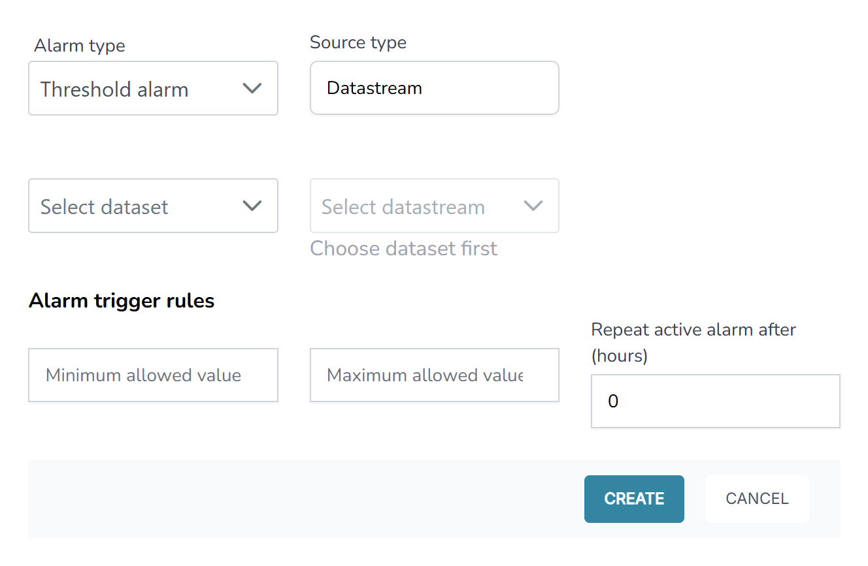The height and width of the screenshot is (566, 868).
Task: Click the chevron arrow in Select dataset
Action: [x=252, y=206]
